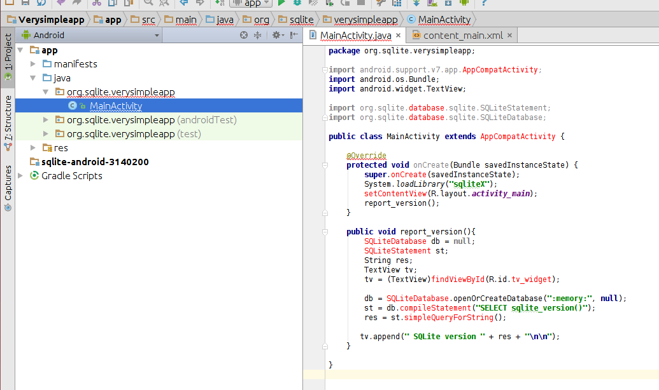Open the Project panel gear settings
Viewport: 659px width, 390px height.
[276, 36]
